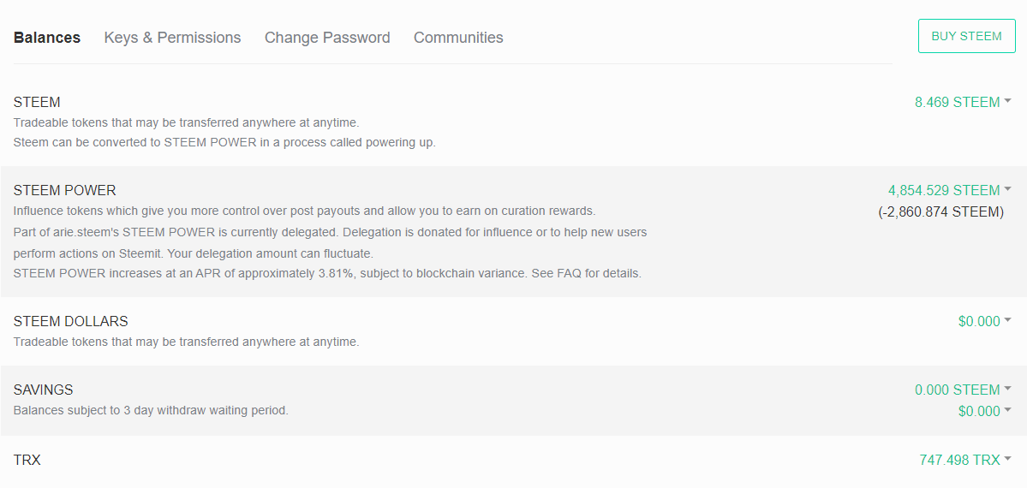Expand the Savings 0.000 STEEM dropdown
This screenshot has width=1027, height=488.
[963, 390]
